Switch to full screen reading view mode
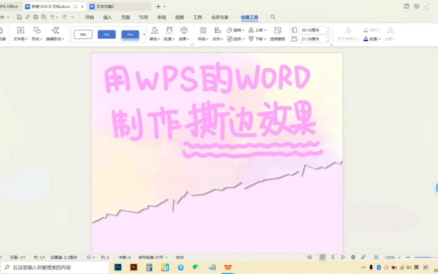This screenshot has width=438, height=274. (x=343, y=257)
